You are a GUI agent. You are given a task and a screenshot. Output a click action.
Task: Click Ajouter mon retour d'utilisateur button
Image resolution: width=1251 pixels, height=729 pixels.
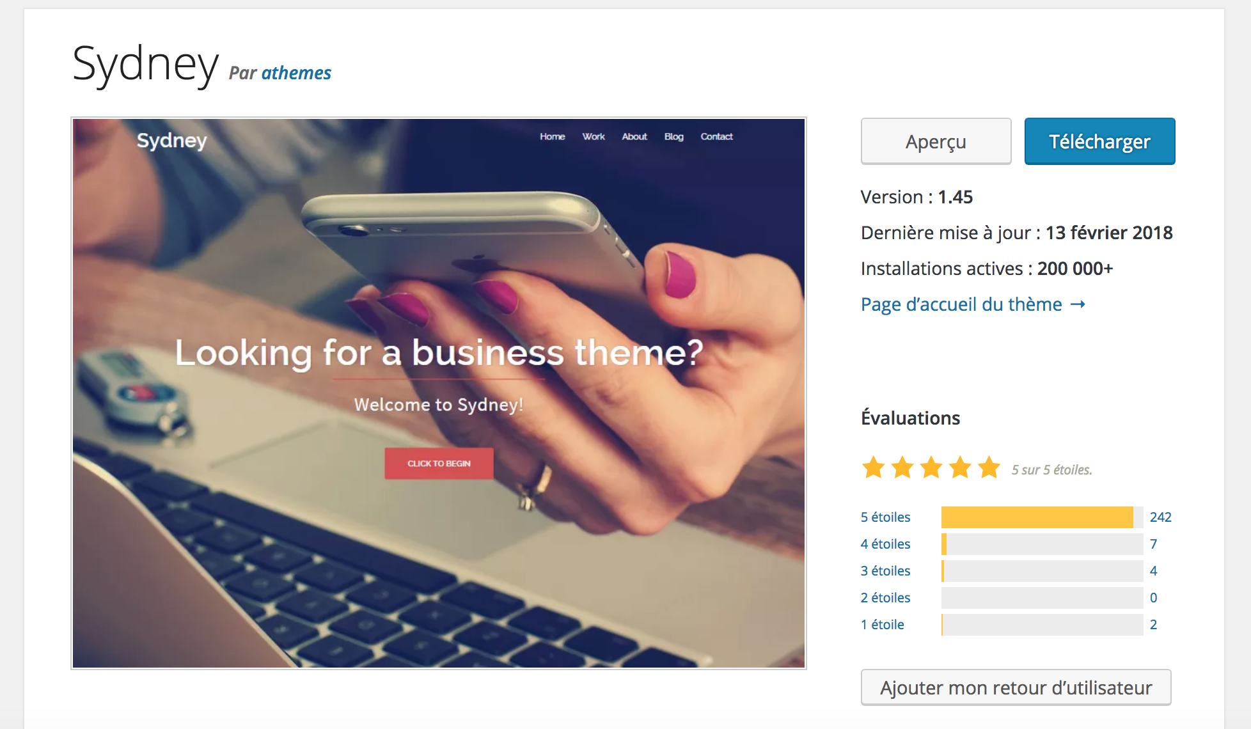pos(1016,687)
